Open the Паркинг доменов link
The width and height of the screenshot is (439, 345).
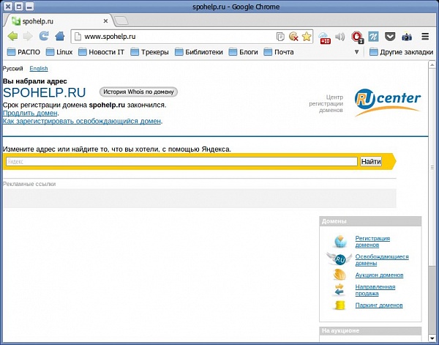(x=379, y=305)
